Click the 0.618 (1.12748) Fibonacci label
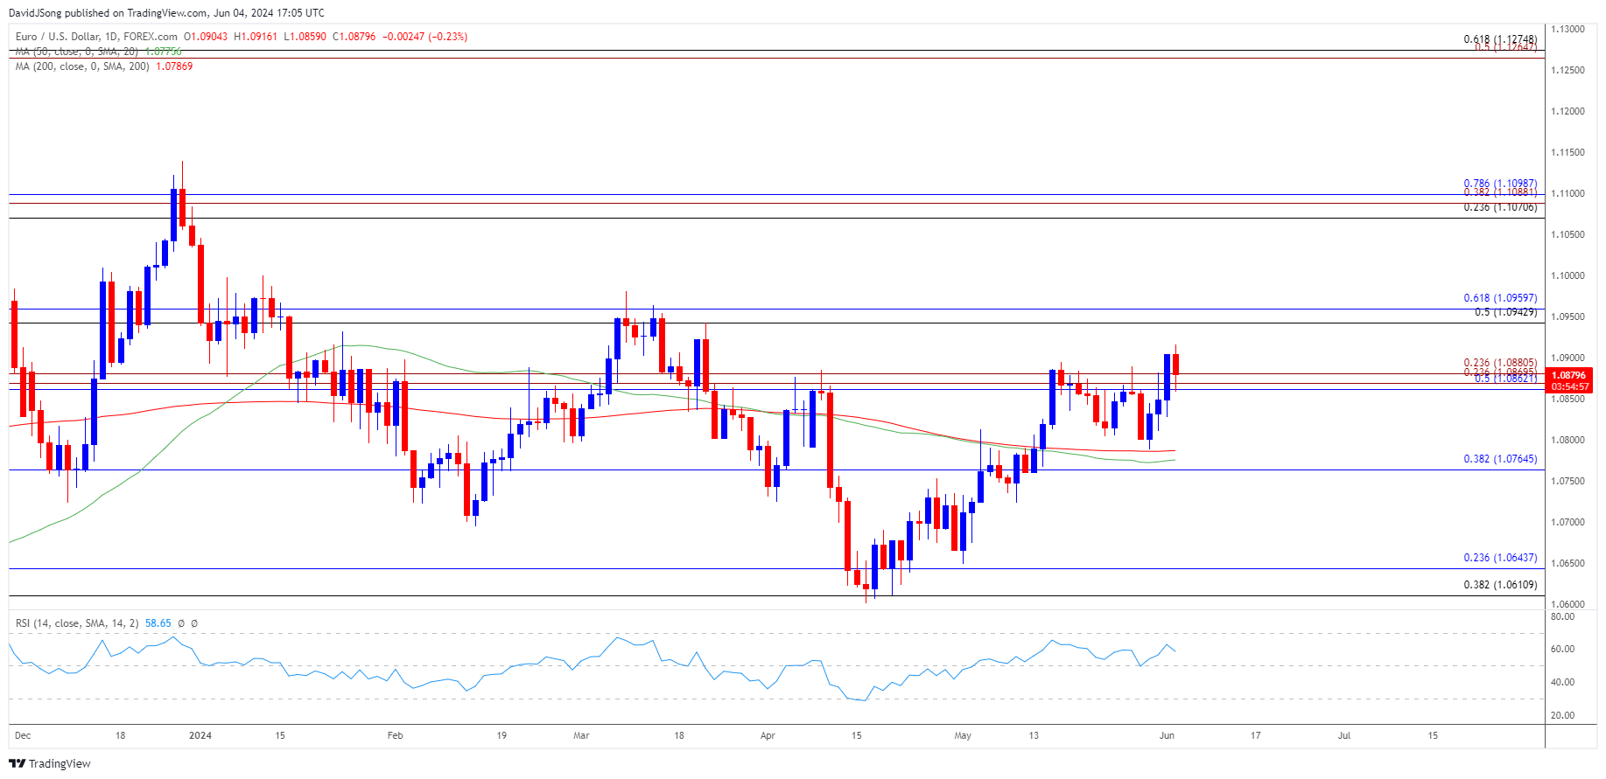The width and height of the screenshot is (1606, 779). [x=1500, y=39]
